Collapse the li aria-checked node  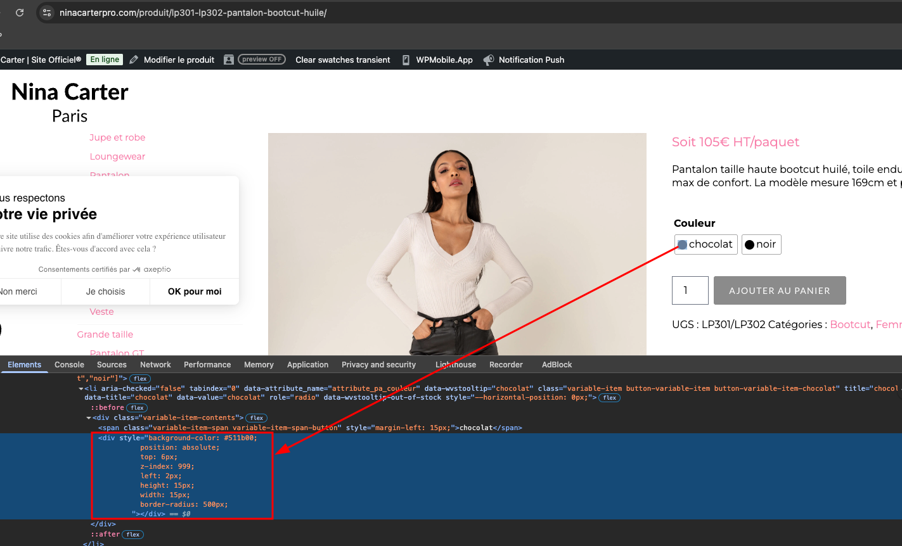pyautogui.click(x=81, y=388)
